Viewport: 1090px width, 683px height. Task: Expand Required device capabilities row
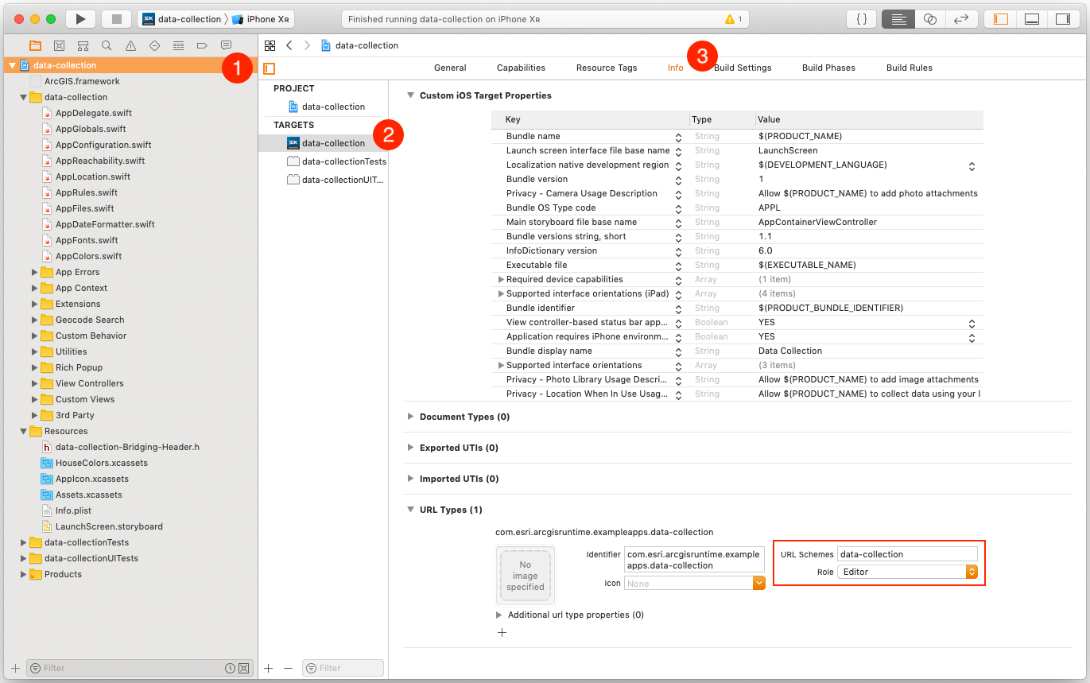[x=501, y=279]
